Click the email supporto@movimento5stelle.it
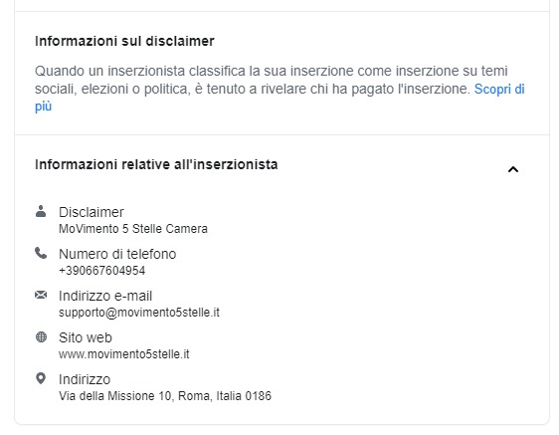The width and height of the screenshot is (559, 435). coord(139,313)
